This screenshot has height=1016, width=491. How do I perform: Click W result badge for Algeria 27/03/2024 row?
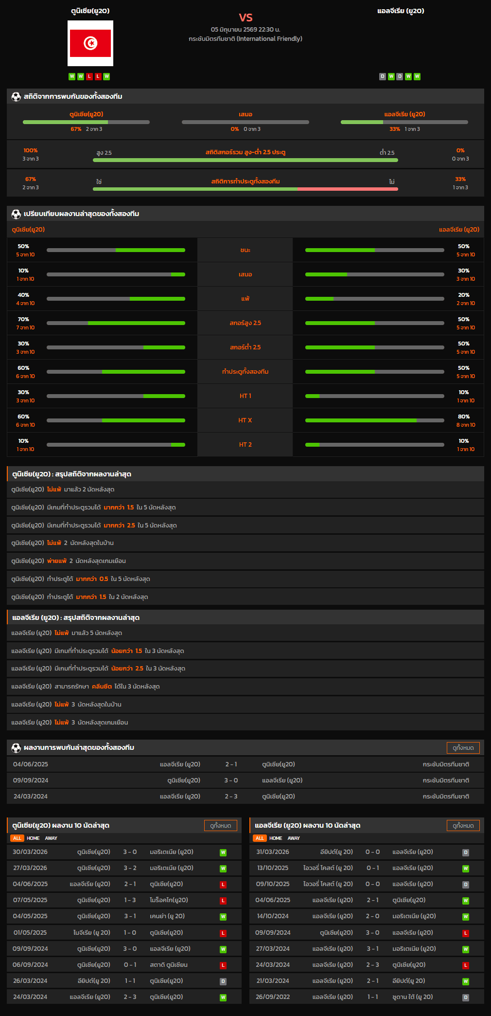(x=466, y=949)
